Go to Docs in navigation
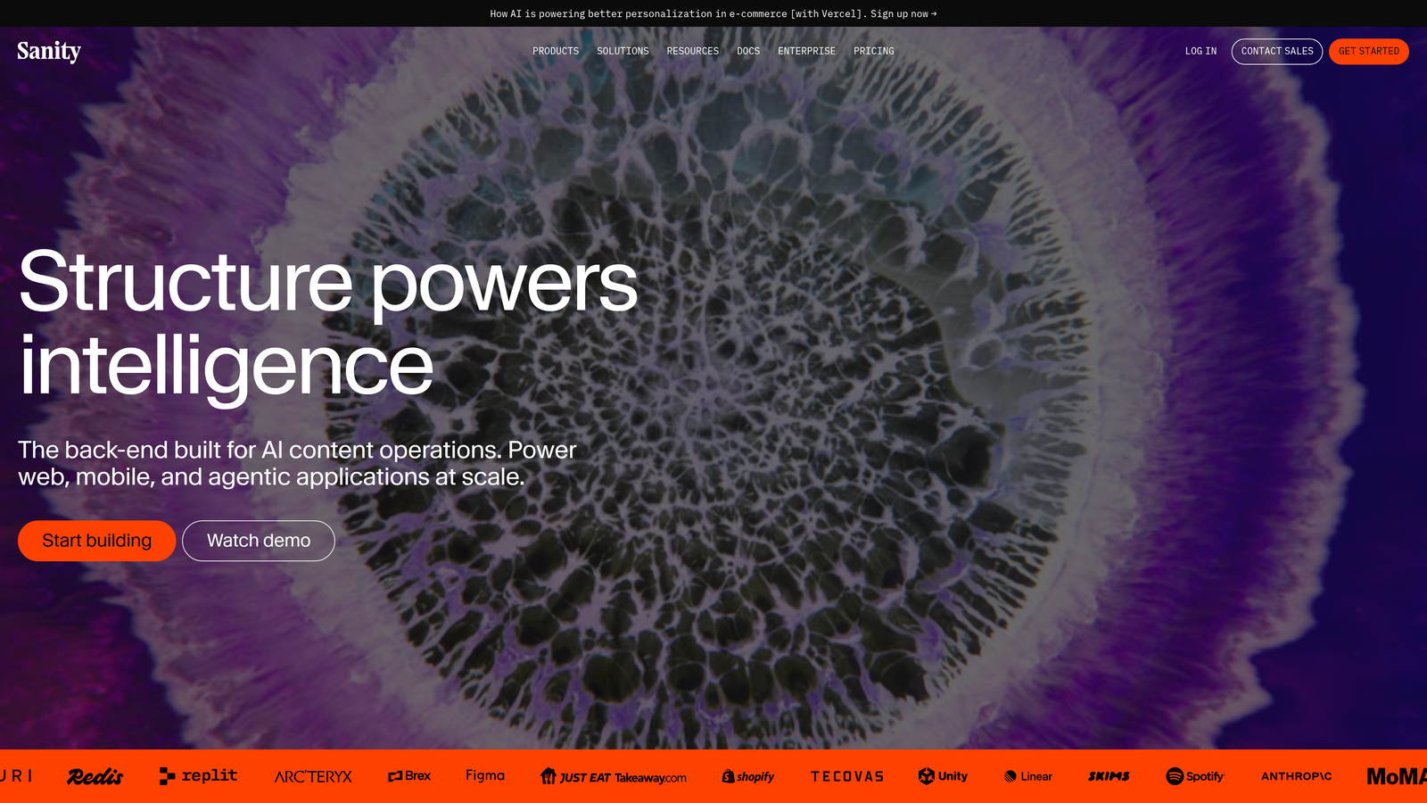The height and width of the screenshot is (803, 1427). (748, 51)
